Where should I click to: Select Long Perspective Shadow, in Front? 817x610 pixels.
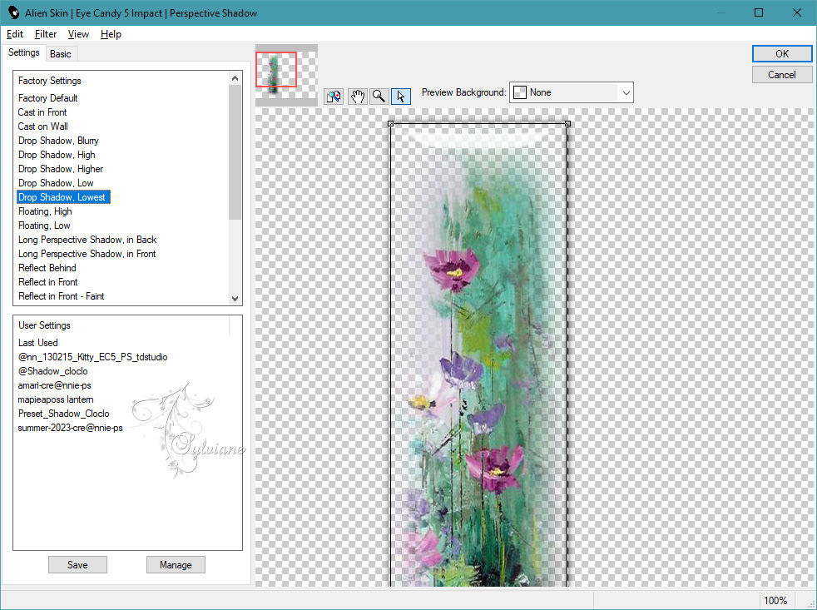point(87,253)
